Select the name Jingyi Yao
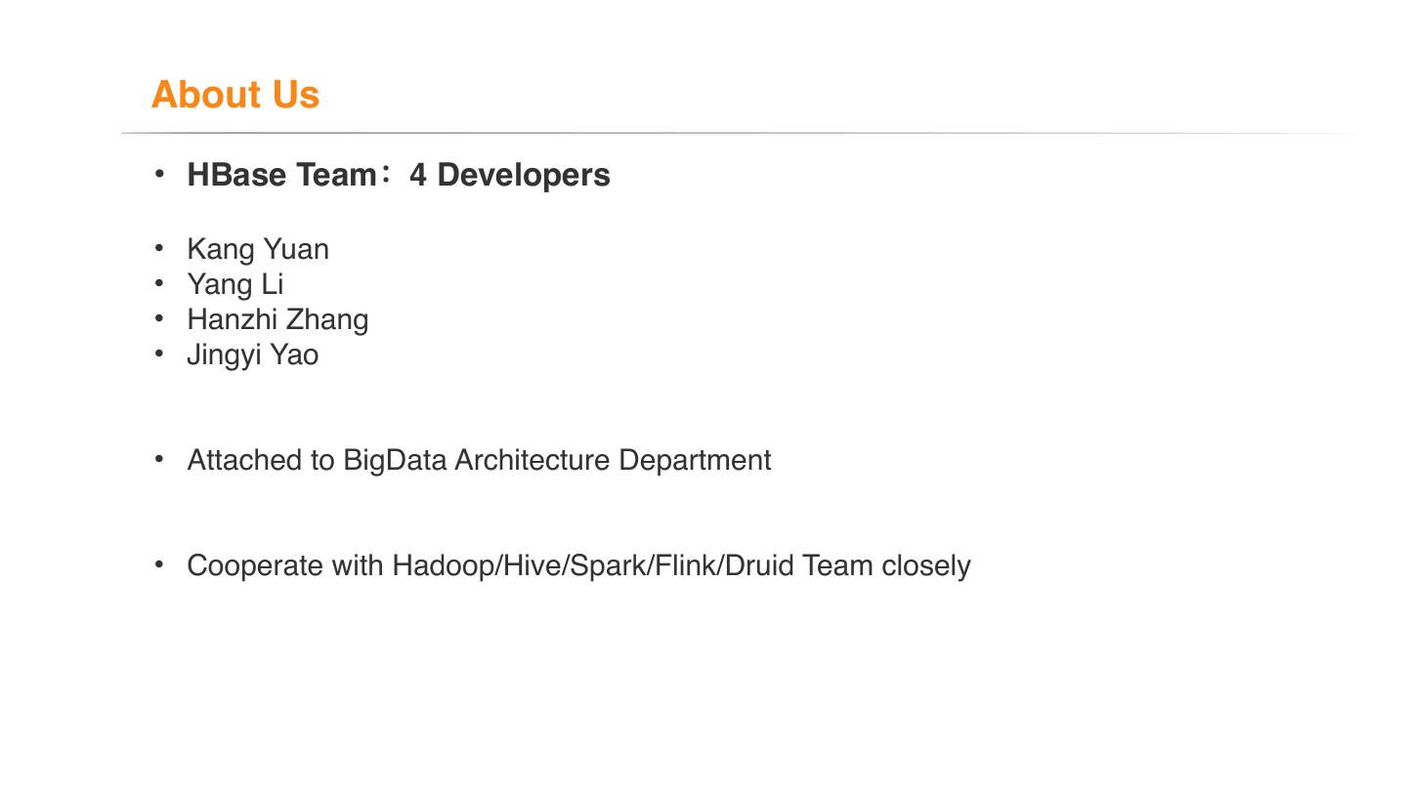Screen dimensions: 1407x791 pyautogui.click(x=252, y=354)
